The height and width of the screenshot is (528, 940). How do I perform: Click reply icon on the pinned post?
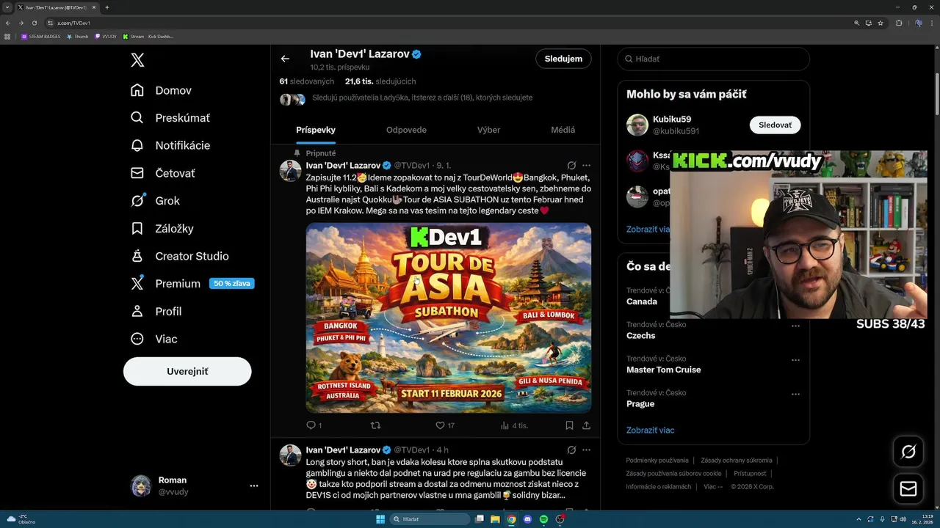pyautogui.click(x=311, y=425)
